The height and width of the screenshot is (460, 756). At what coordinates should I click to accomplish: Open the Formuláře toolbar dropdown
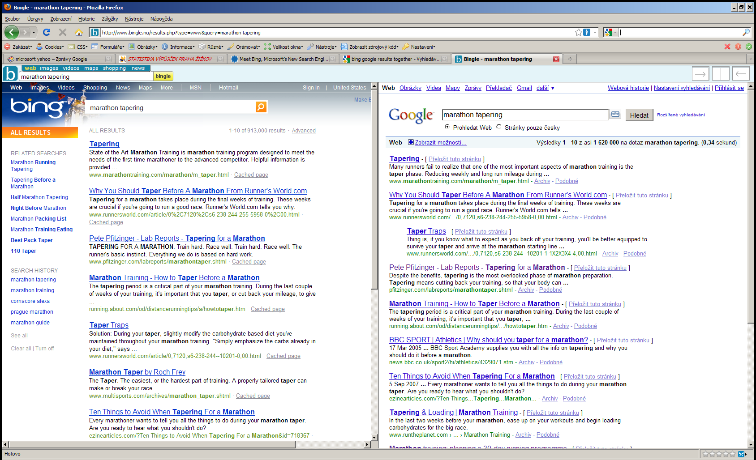click(x=108, y=47)
